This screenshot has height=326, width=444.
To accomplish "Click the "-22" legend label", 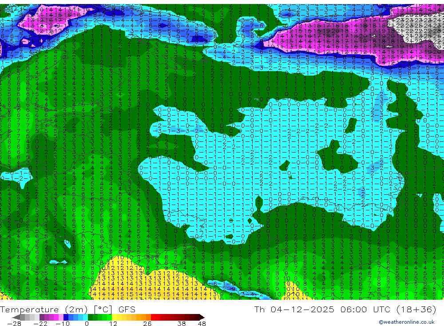I will [x=40, y=324].
